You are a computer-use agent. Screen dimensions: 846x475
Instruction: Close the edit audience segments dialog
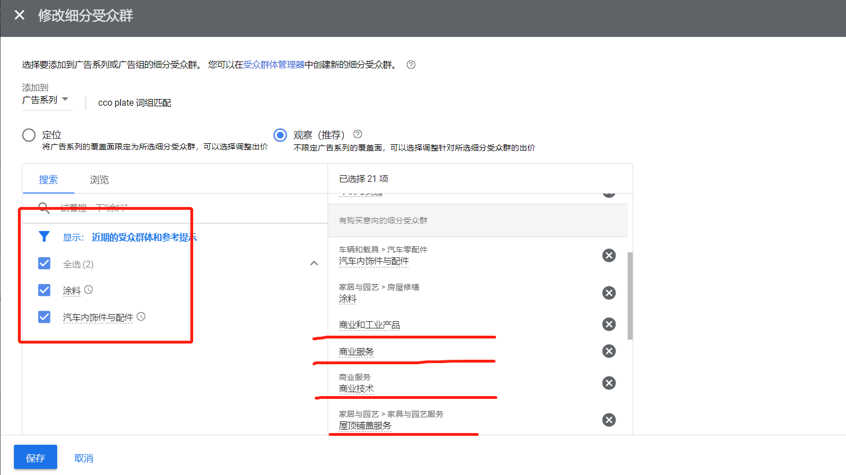tap(20, 15)
